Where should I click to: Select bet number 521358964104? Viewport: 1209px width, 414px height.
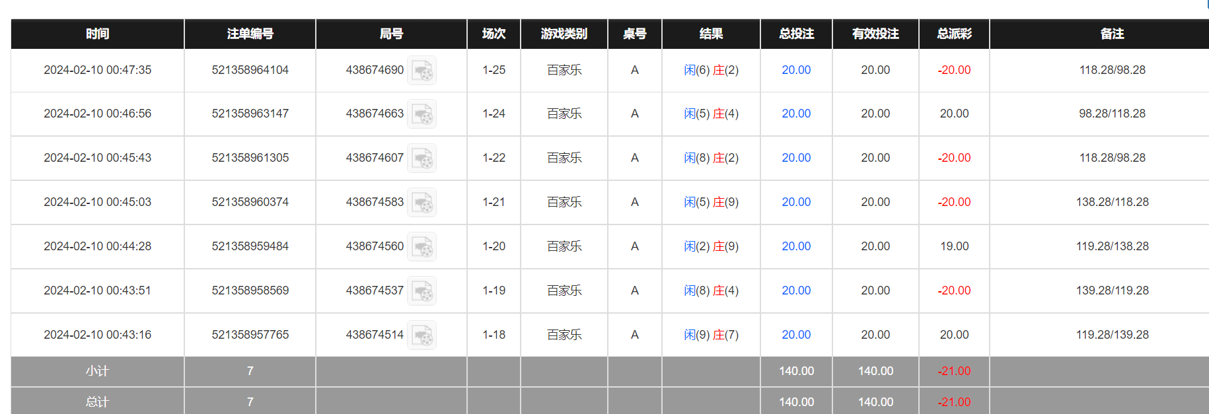[250, 70]
